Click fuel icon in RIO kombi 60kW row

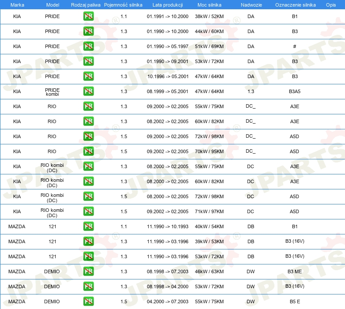(88, 181)
